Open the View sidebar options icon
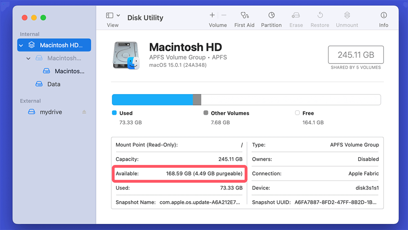 coord(109,15)
